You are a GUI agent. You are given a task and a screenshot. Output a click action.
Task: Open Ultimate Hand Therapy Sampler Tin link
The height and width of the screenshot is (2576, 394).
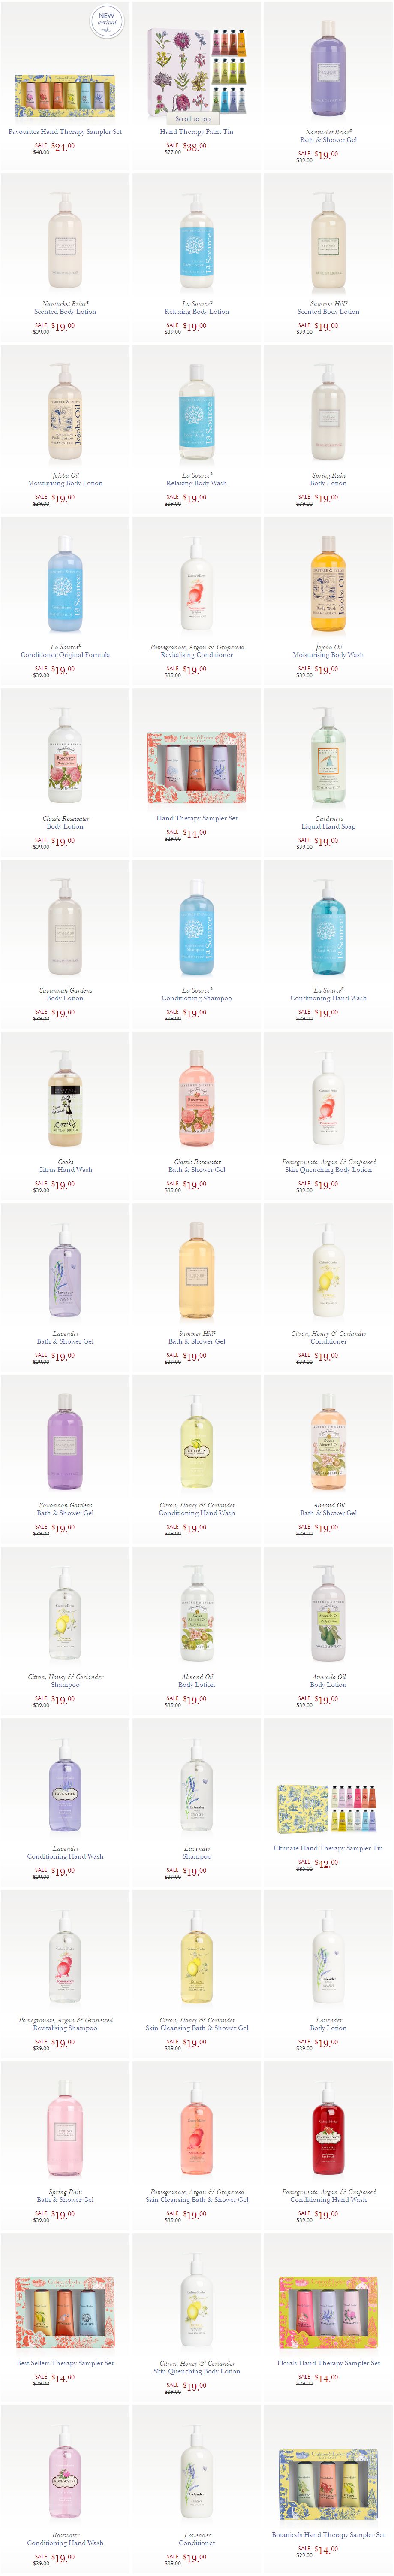tap(328, 1848)
